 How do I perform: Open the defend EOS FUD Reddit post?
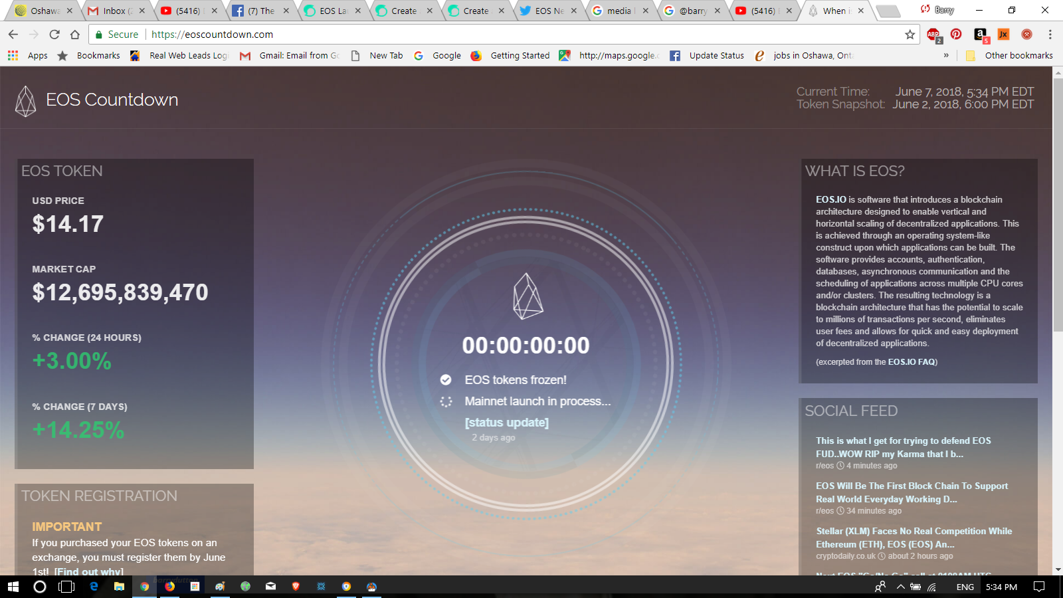pyautogui.click(x=904, y=447)
